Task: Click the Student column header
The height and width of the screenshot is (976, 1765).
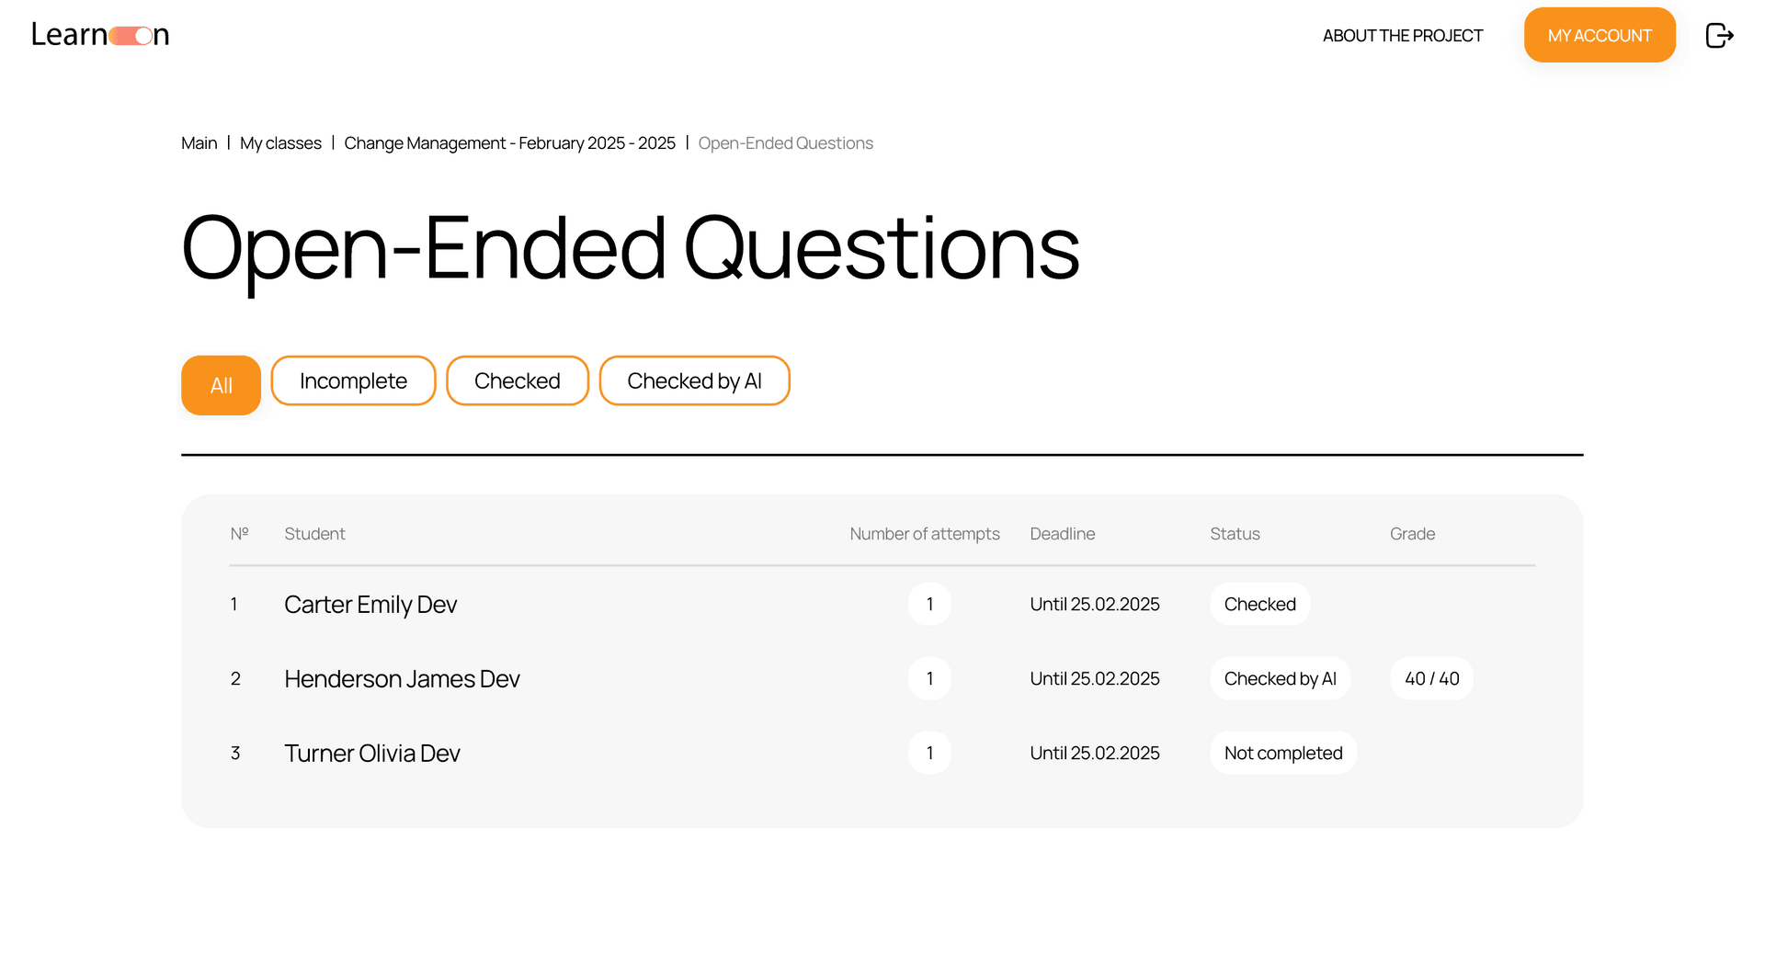Action: (314, 534)
